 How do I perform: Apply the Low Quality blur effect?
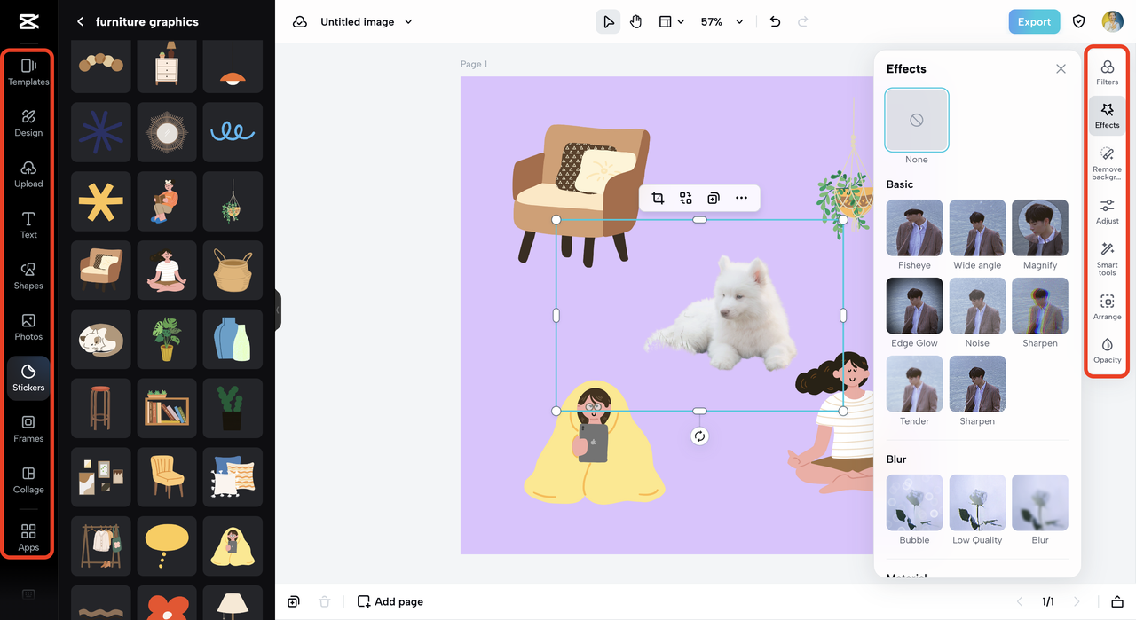pos(977,503)
